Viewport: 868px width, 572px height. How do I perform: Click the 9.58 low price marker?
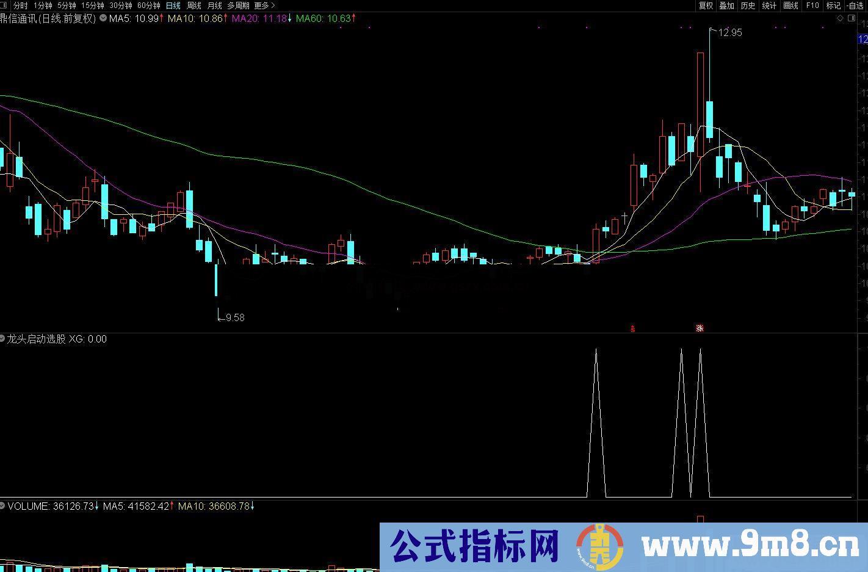[234, 317]
